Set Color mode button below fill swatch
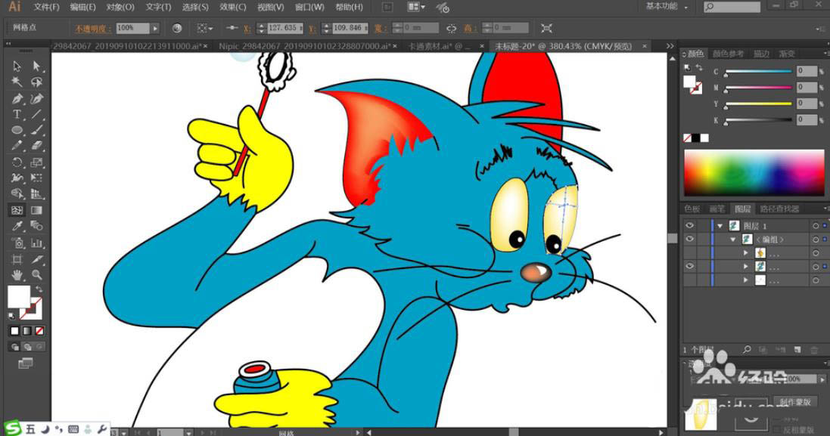830x436 pixels. [14, 331]
